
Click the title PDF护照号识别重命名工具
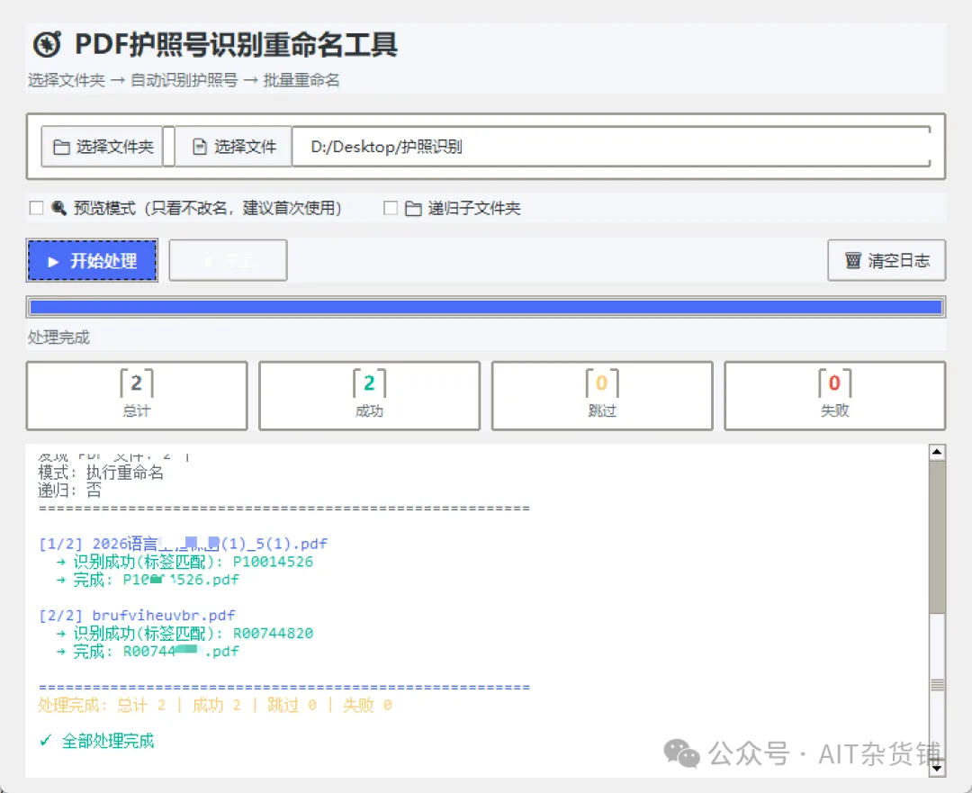point(236,45)
